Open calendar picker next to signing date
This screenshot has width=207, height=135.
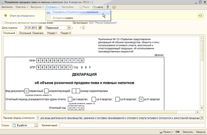[x=40, y=28]
